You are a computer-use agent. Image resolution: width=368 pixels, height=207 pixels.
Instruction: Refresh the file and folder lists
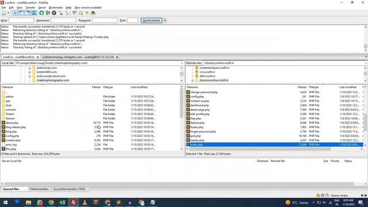coord(41,13)
